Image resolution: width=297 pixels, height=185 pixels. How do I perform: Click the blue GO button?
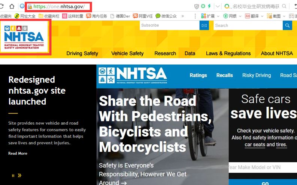[263, 182]
